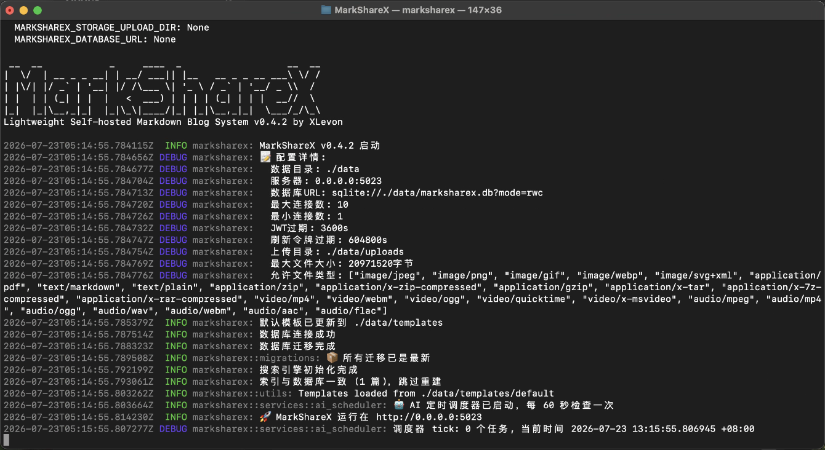
Task: Close the terminal with the red button
Action: (x=10, y=10)
